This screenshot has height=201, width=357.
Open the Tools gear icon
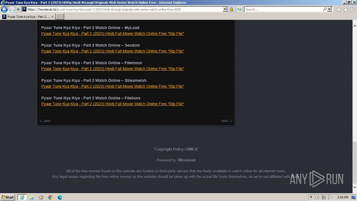click(x=353, y=10)
